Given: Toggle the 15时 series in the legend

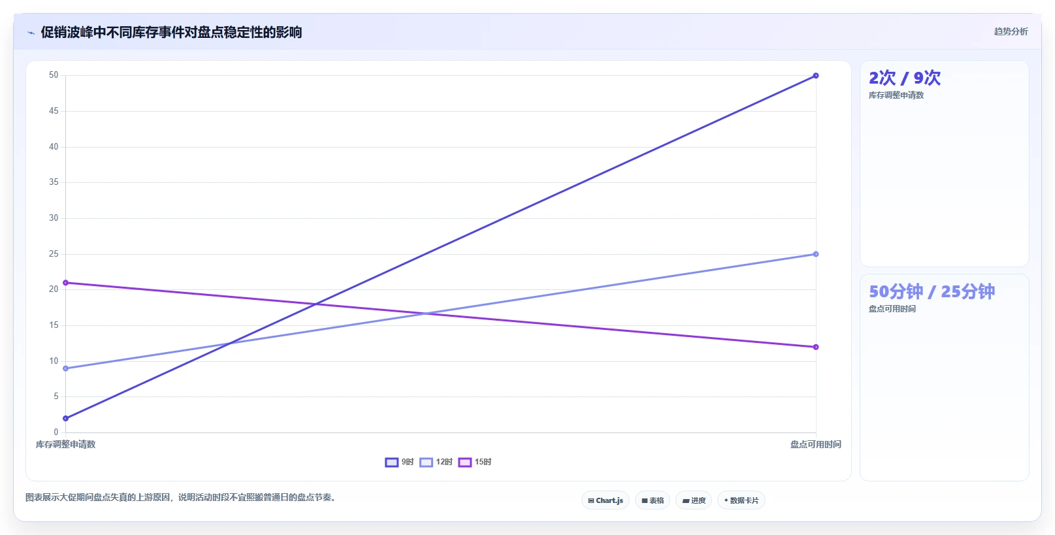Looking at the screenshot, I should coord(475,462).
